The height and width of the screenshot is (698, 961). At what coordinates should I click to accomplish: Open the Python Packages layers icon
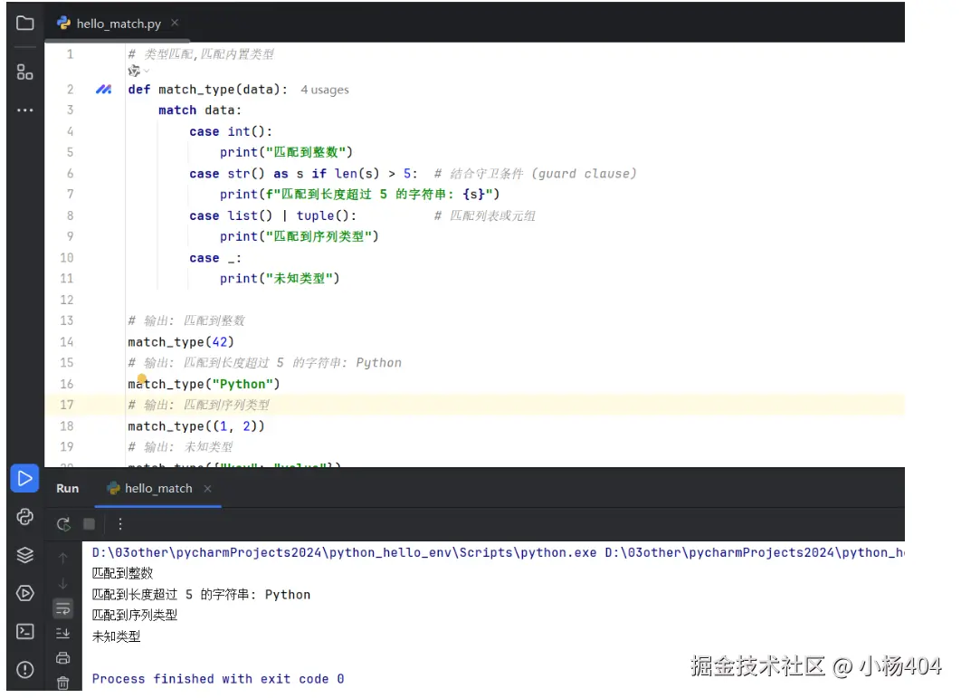tap(24, 555)
